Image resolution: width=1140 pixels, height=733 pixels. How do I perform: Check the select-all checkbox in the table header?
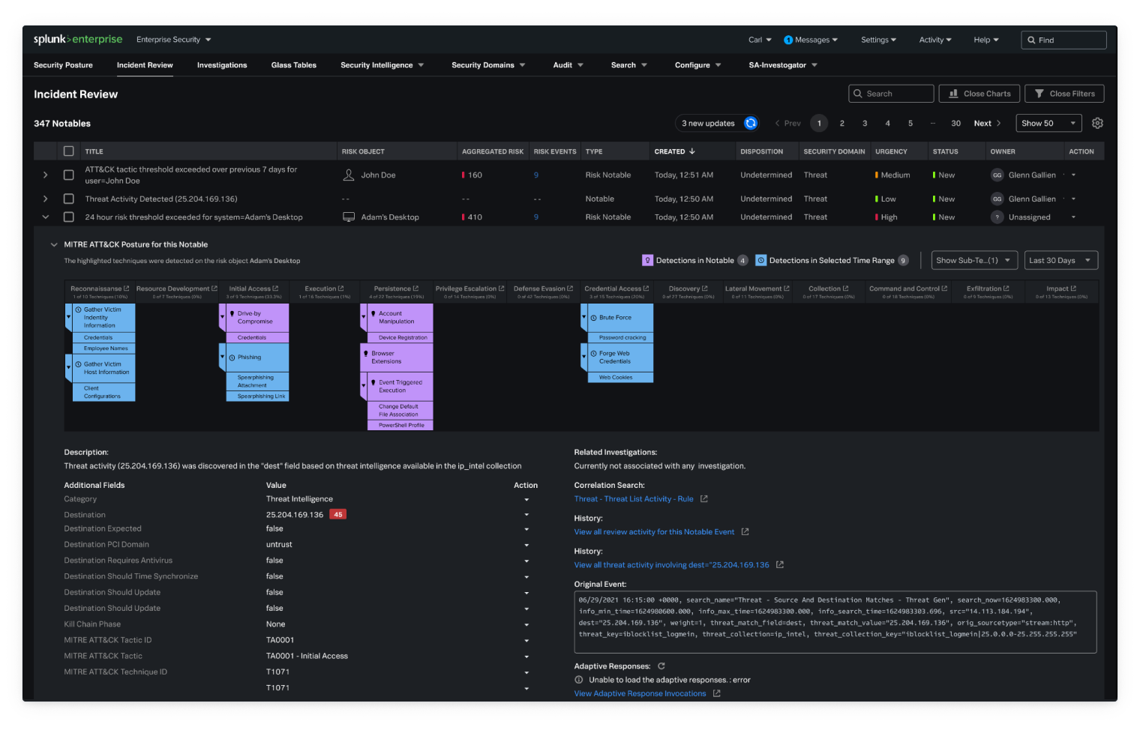pyautogui.click(x=68, y=151)
